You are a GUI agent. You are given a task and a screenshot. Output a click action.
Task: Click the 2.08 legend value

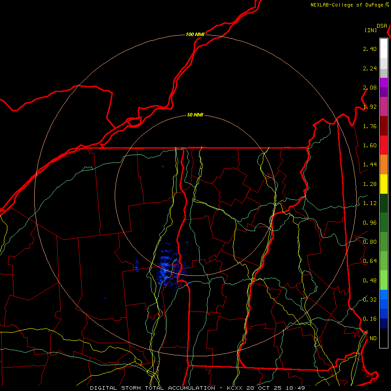pos(370,87)
